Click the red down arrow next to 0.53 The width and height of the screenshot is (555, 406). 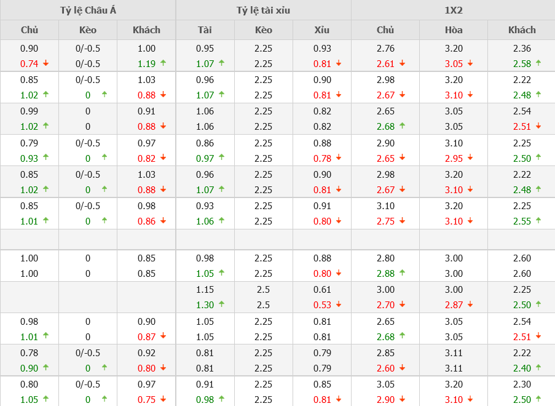339,304
